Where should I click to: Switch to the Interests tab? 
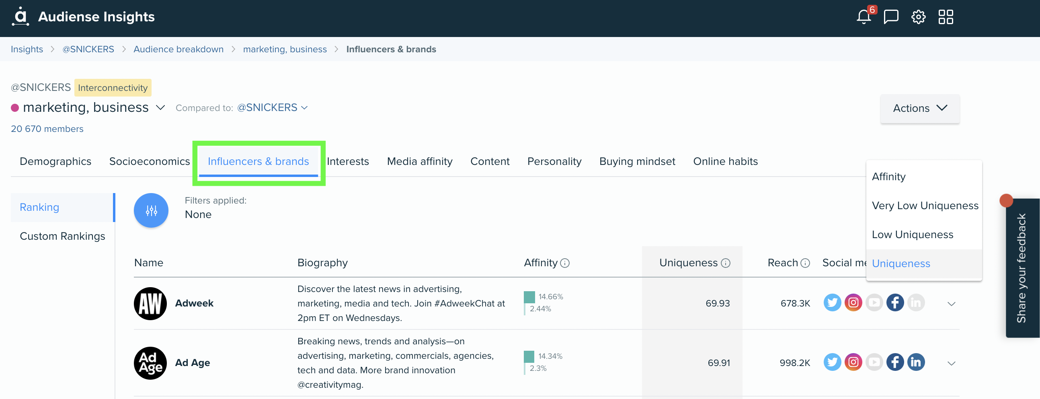point(348,162)
